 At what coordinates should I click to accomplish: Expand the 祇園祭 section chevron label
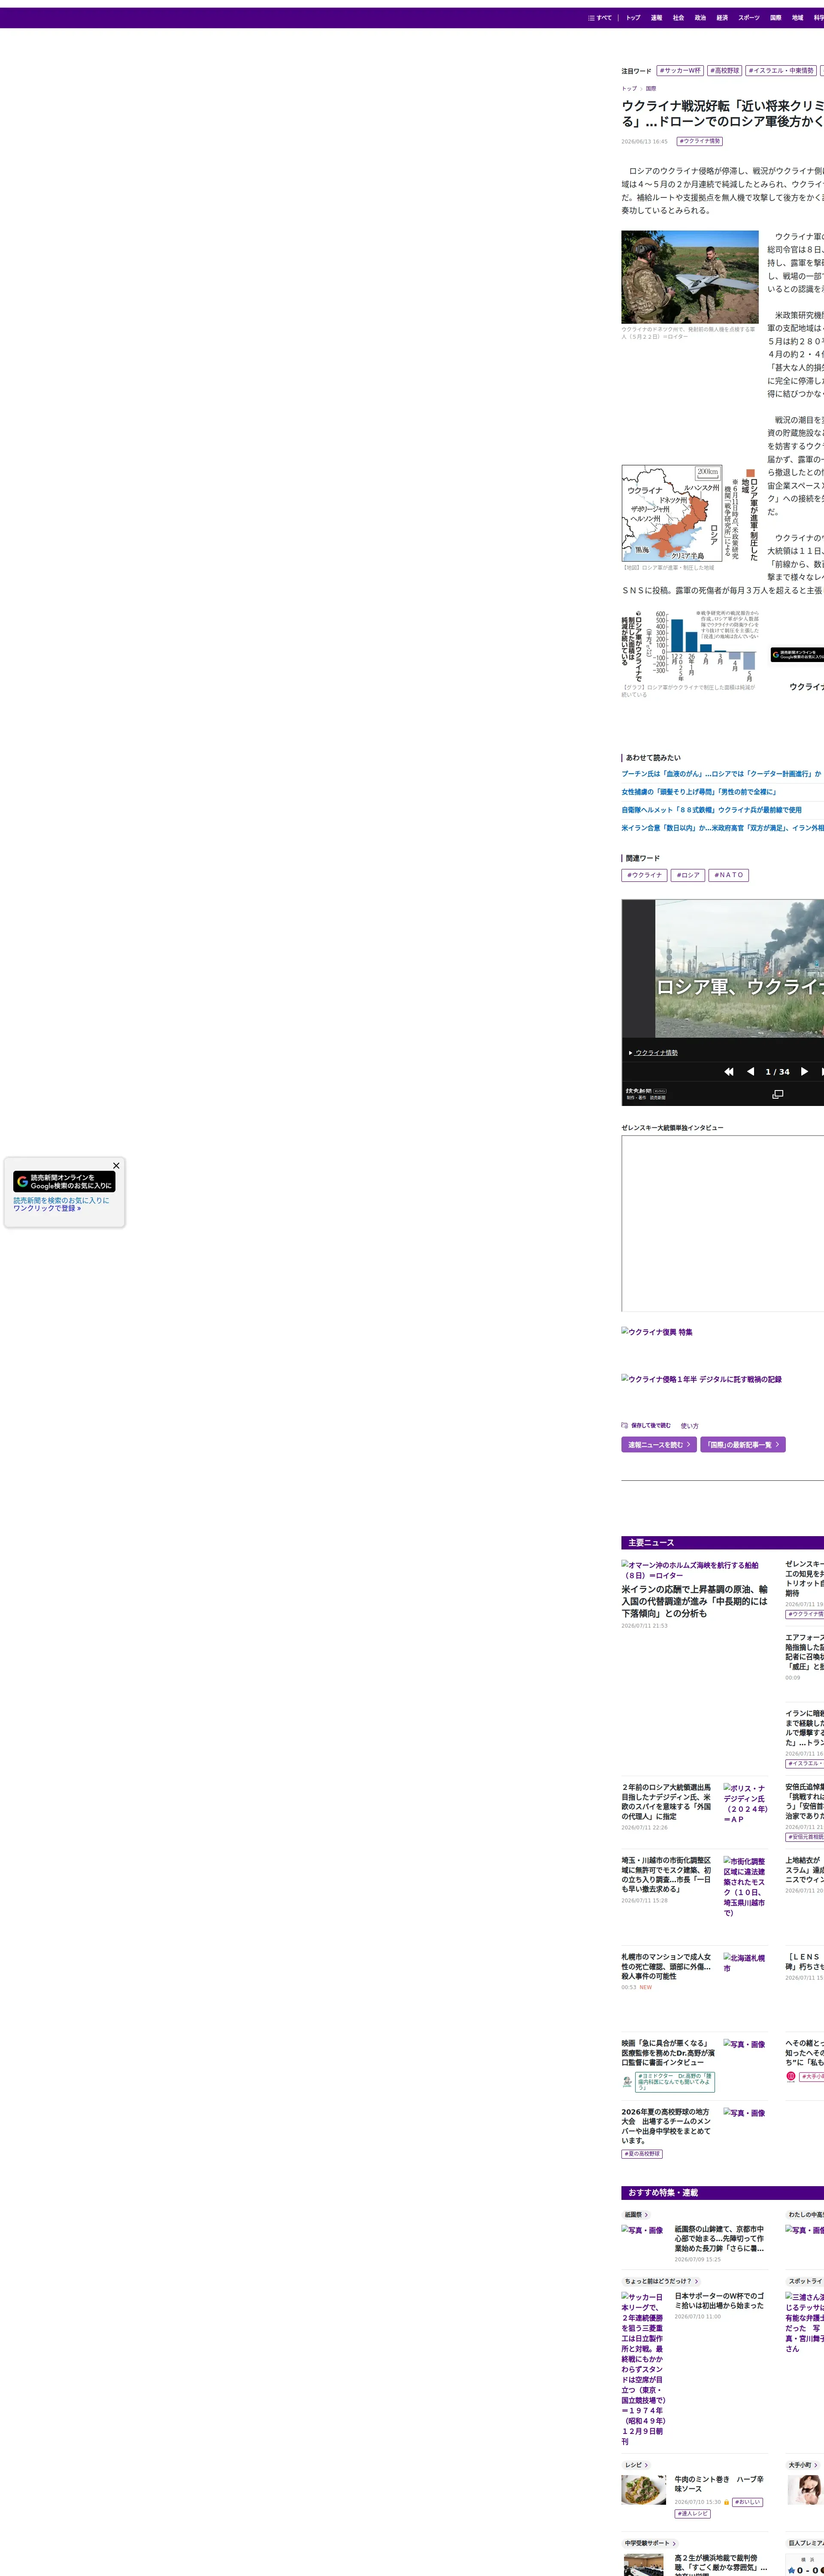[636, 2215]
